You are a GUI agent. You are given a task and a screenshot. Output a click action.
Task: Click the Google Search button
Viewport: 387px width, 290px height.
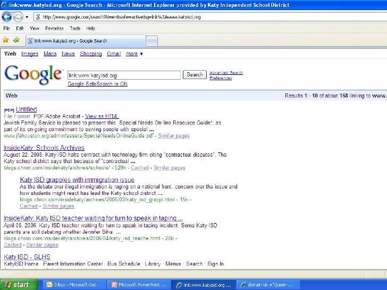tap(195, 75)
